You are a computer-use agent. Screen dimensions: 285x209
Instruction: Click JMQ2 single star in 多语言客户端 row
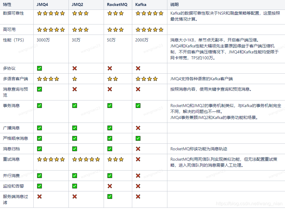[x=74, y=79]
